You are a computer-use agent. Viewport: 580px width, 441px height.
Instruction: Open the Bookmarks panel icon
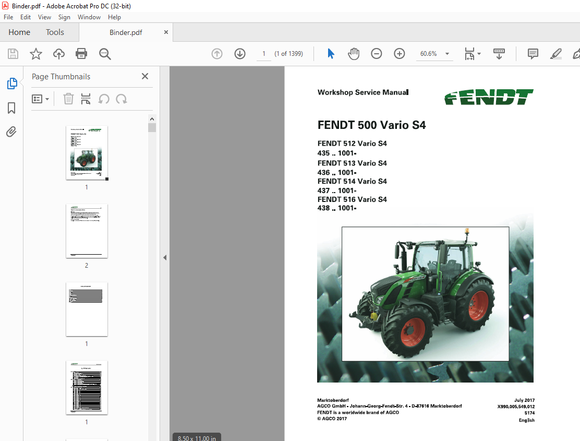(x=11, y=108)
